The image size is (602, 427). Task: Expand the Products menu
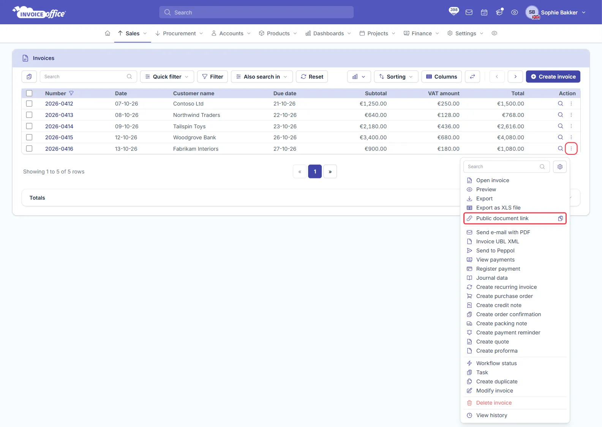[278, 33]
